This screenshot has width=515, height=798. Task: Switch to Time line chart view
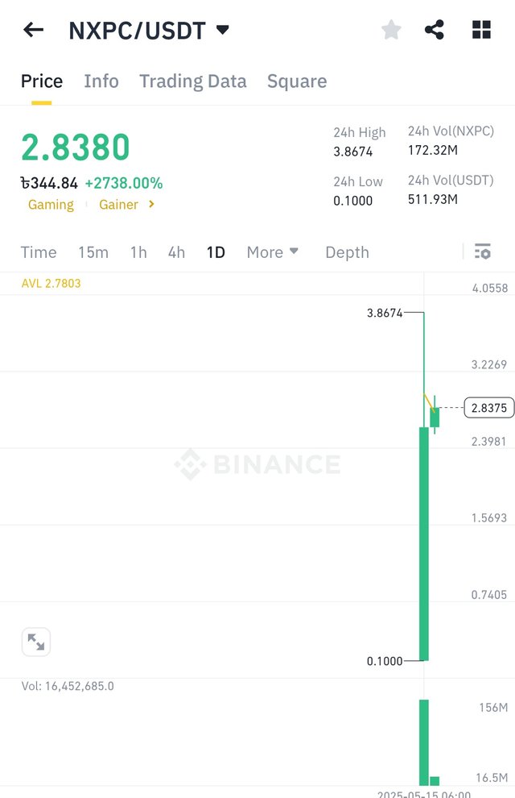pyautogui.click(x=39, y=252)
